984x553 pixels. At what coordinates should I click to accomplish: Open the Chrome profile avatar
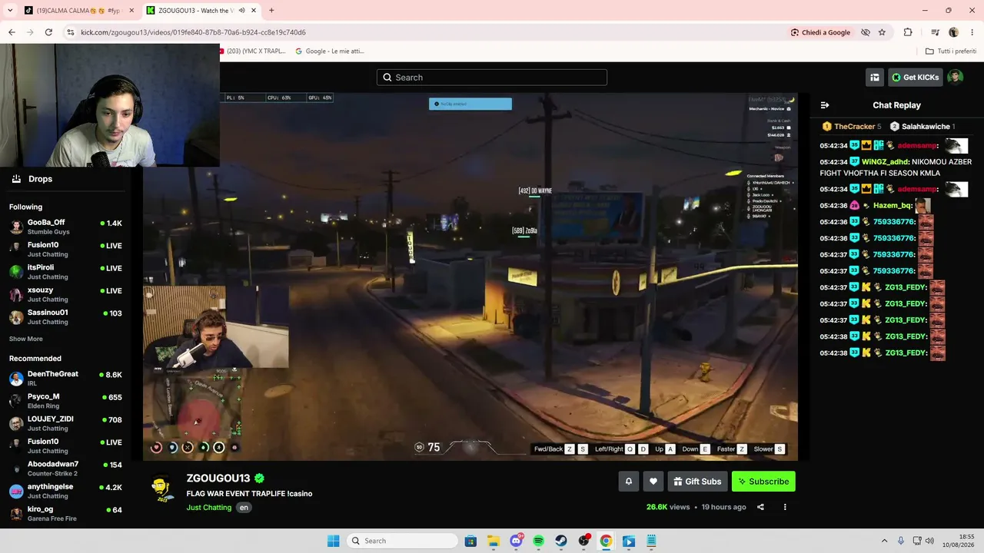(x=954, y=32)
